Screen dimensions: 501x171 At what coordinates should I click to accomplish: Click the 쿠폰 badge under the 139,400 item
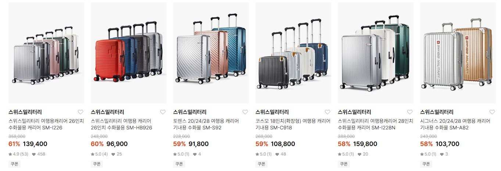point(14,164)
